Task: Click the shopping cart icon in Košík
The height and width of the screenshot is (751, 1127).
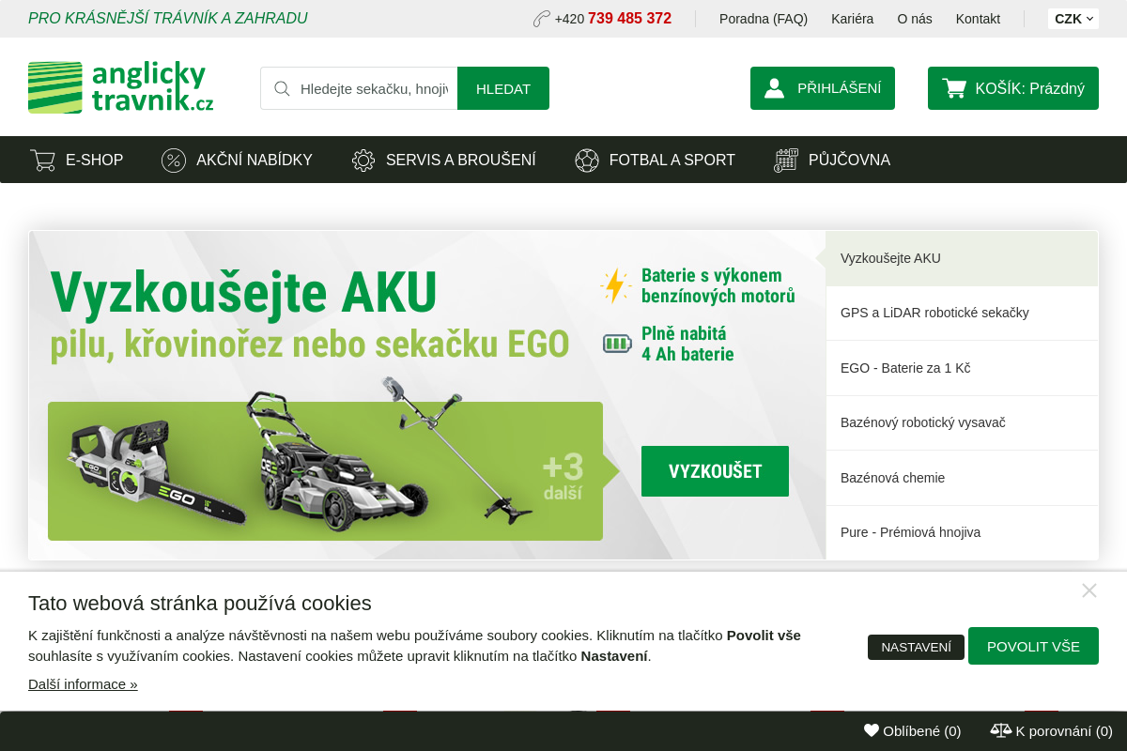Action: point(954,88)
